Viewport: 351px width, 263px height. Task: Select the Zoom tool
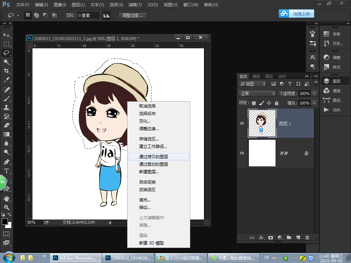[x=7, y=207]
